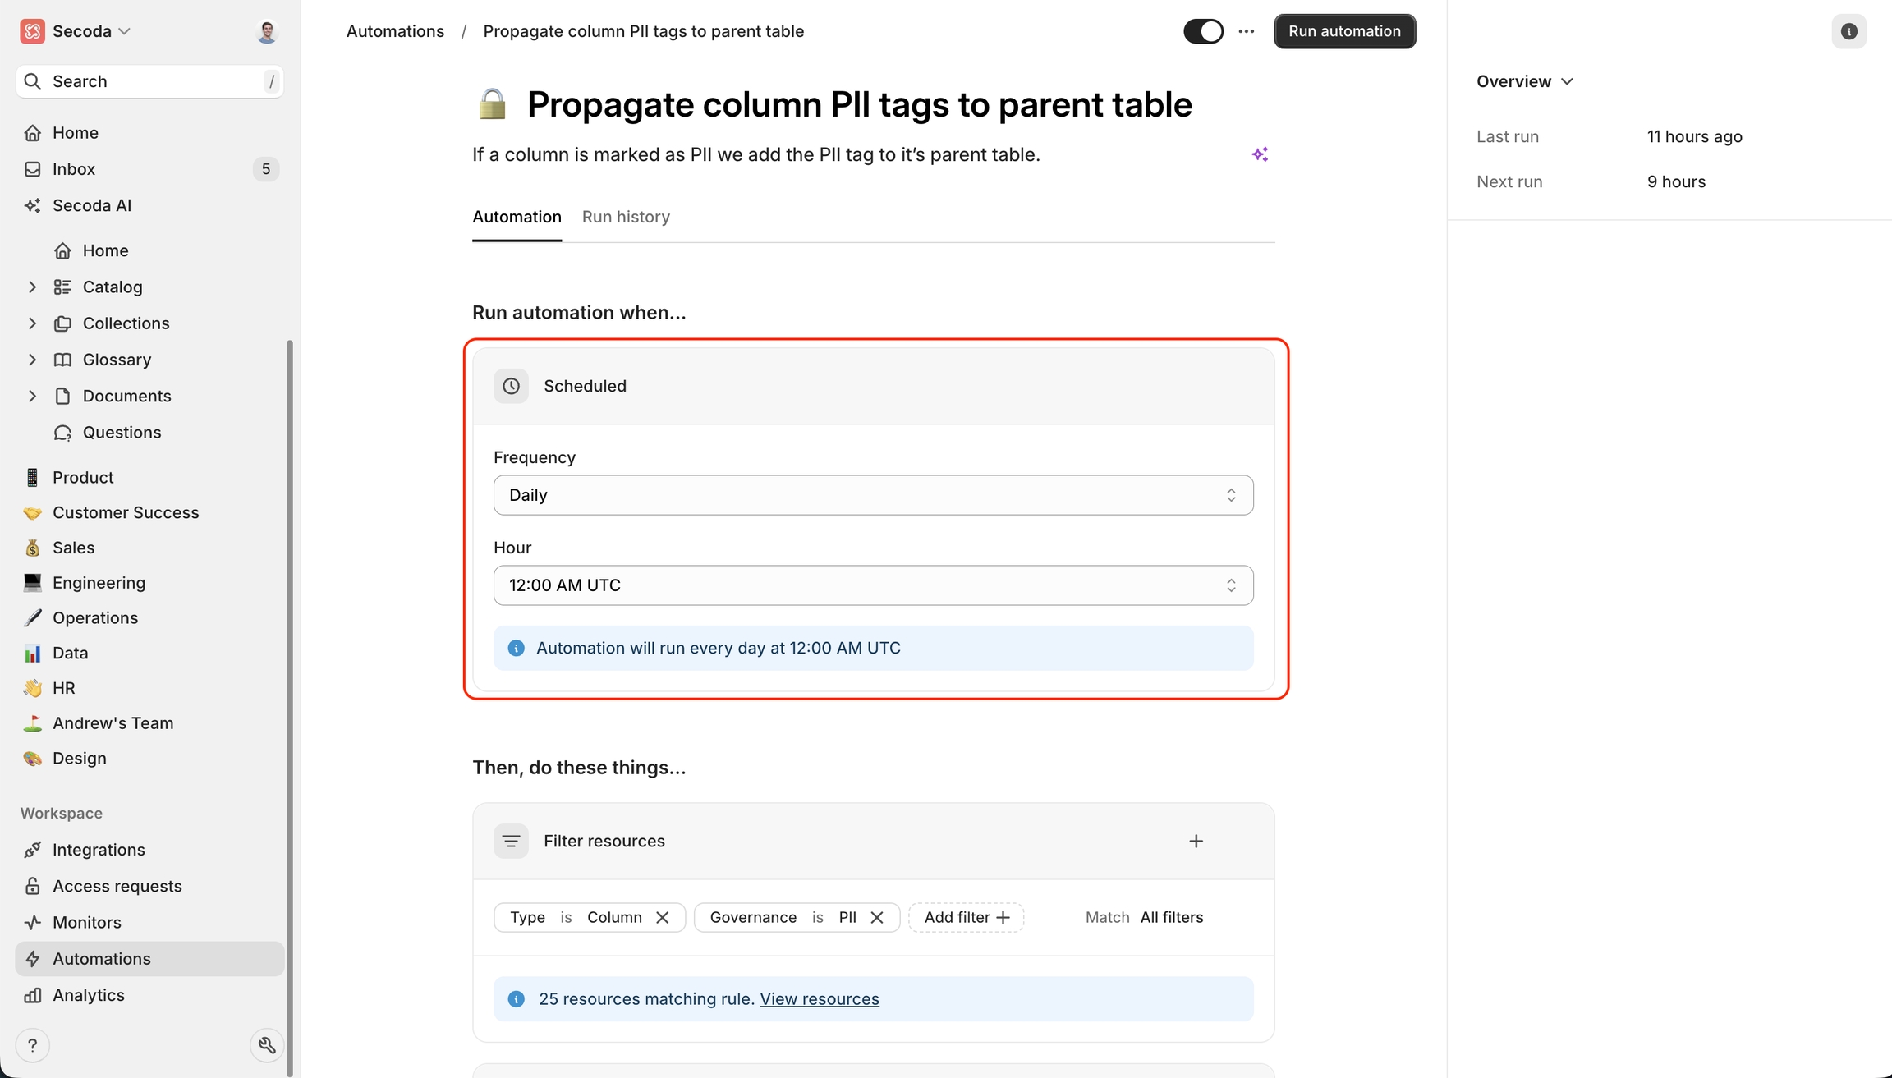Open the Frequency dropdown set to Daily
The width and height of the screenshot is (1892, 1078).
[873, 495]
